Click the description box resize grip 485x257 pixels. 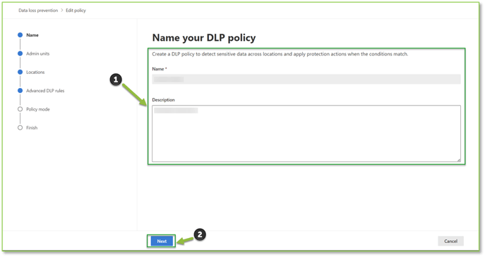(459, 160)
